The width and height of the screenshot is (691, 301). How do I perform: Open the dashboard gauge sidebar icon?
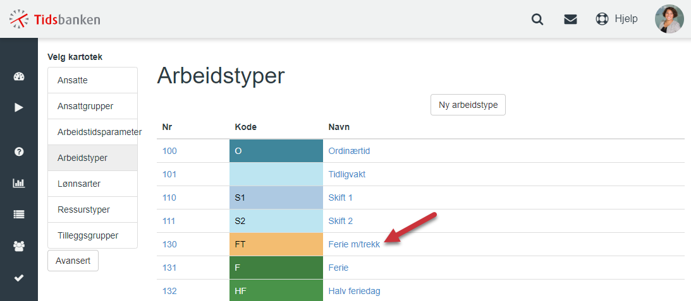[19, 76]
